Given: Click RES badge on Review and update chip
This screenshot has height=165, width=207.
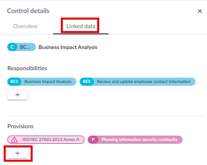Looking at the screenshot, I should coord(87,82).
